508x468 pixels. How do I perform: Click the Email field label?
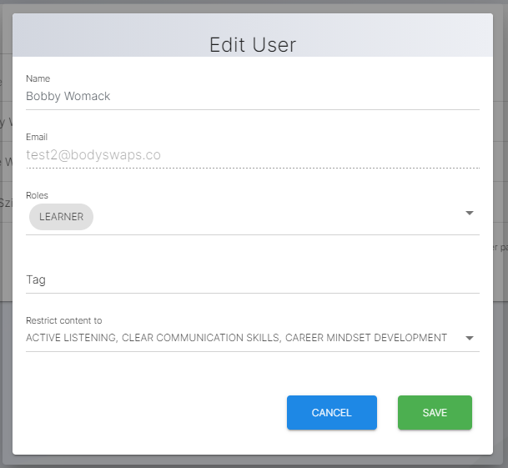(x=37, y=137)
